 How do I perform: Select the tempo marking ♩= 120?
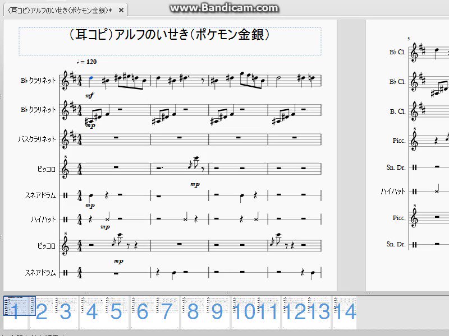pyautogui.click(x=86, y=62)
